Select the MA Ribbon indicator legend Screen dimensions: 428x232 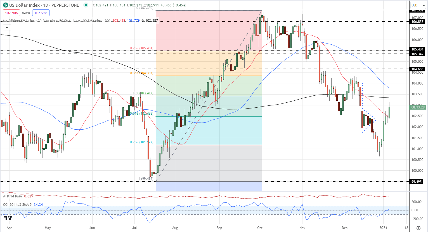pos(57,21)
